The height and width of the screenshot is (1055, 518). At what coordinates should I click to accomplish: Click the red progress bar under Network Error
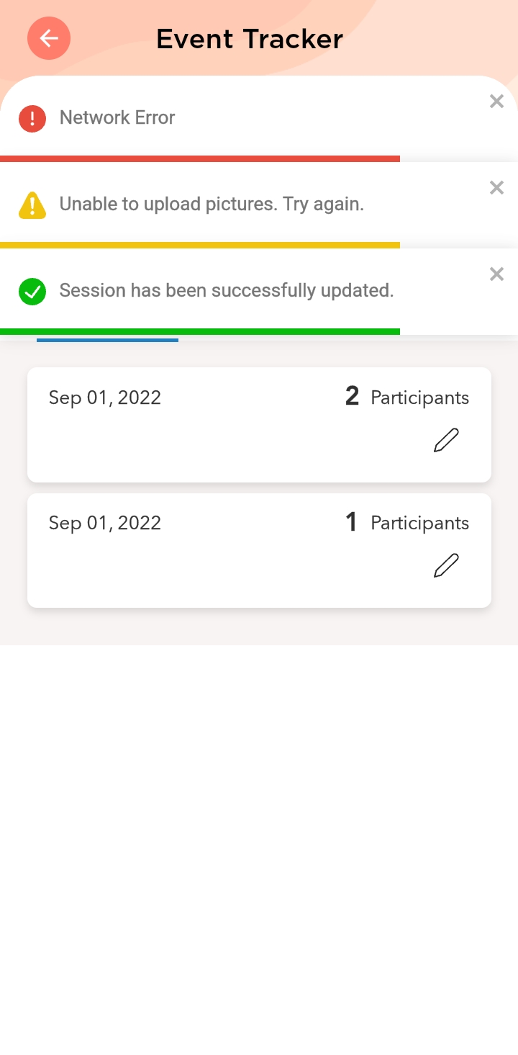click(x=200, y=158)
